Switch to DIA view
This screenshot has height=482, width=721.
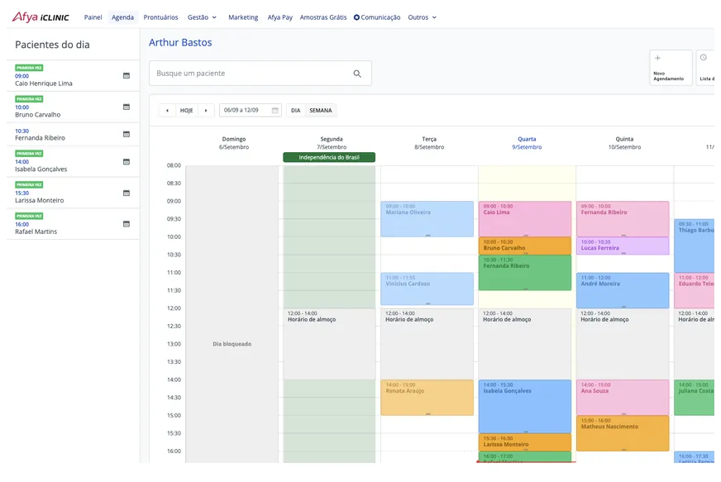tap(296, 111)
